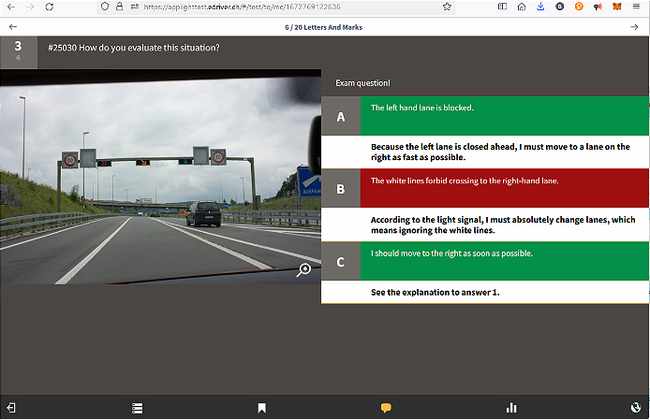
Task: Click answer about white lines forbidding crossing
Action: click(x=505, y=188)
